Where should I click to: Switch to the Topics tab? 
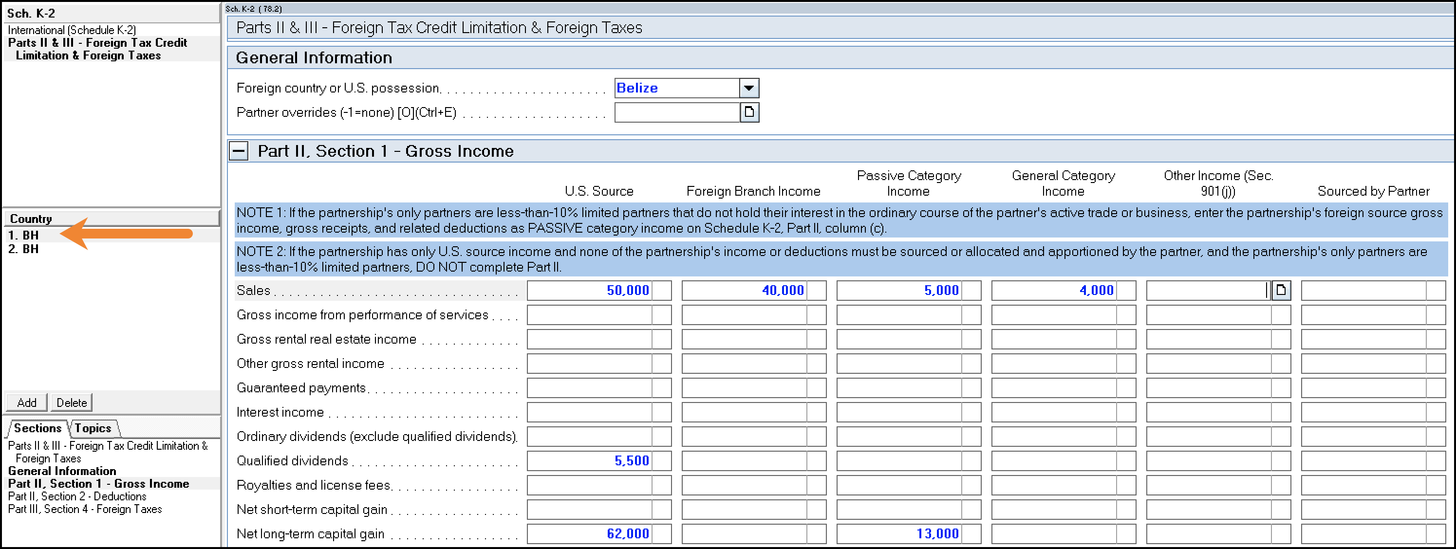pos(93,428)
